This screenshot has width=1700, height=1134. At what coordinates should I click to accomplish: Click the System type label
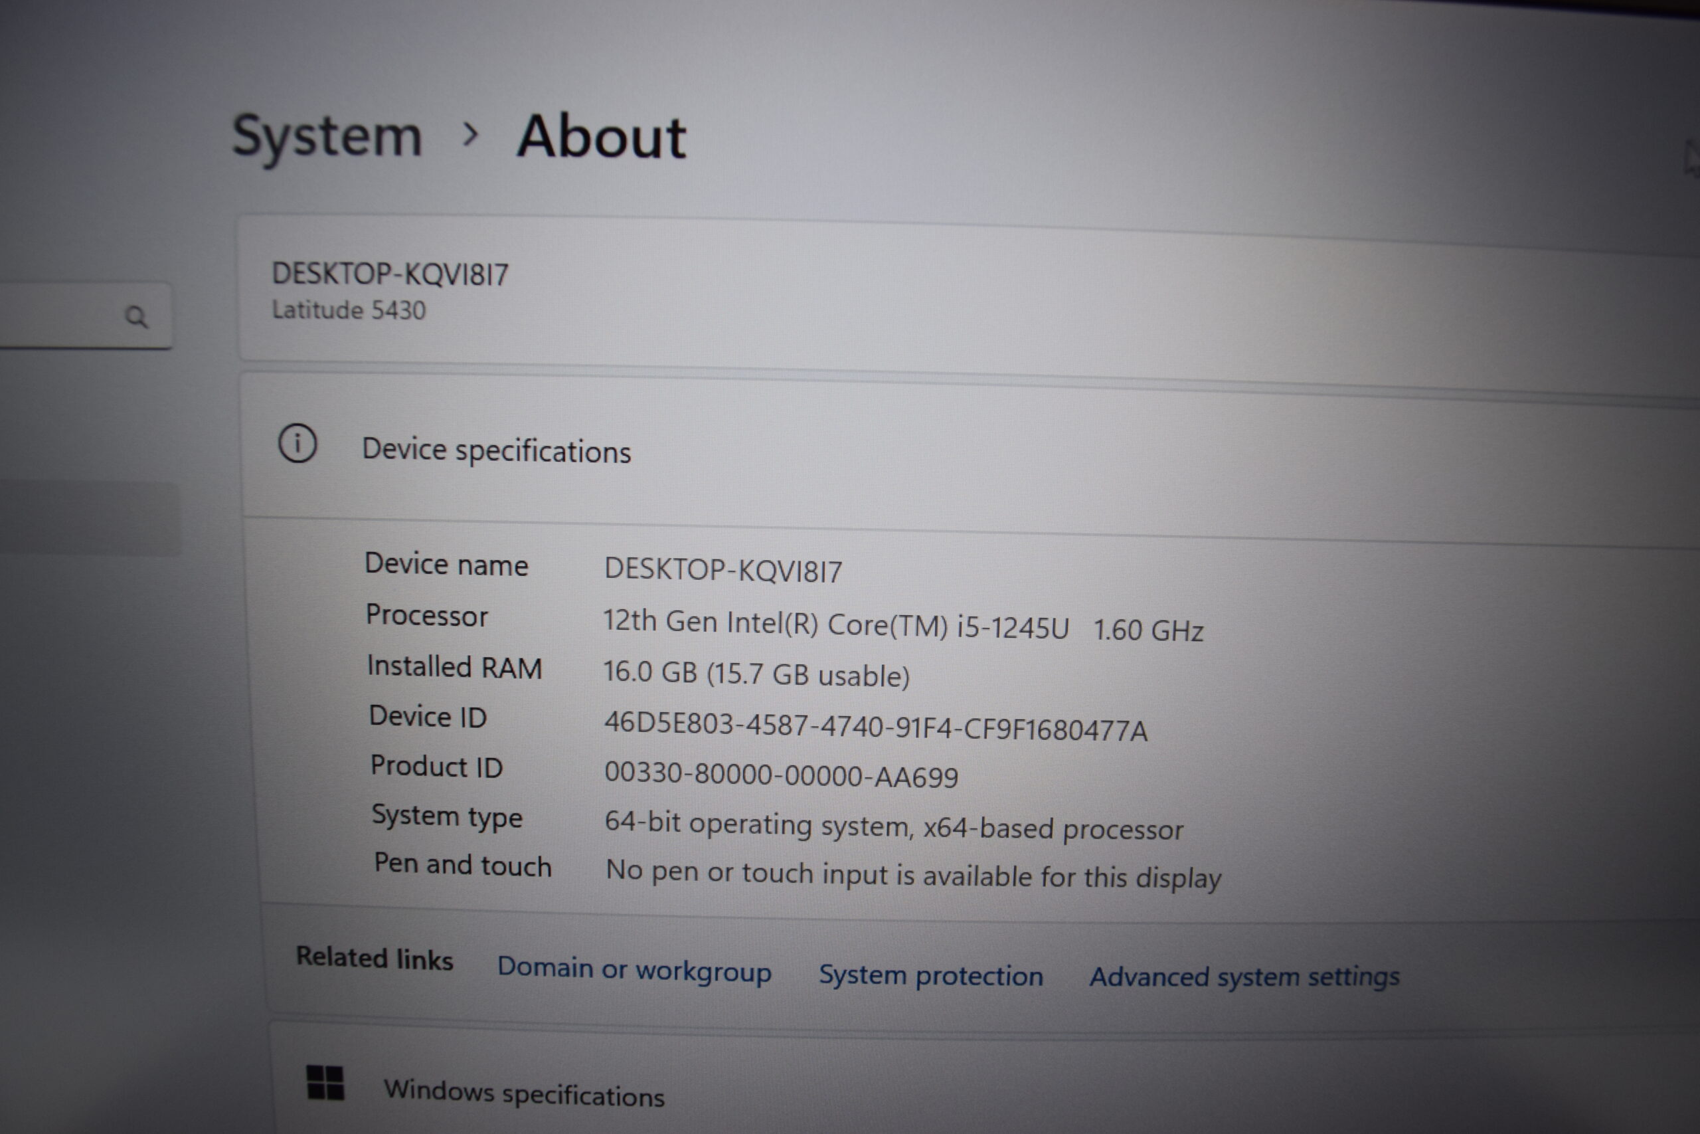447,817
